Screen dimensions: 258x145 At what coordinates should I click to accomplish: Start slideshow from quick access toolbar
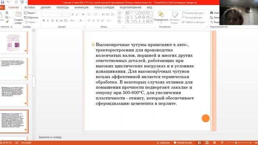(22, 2)
